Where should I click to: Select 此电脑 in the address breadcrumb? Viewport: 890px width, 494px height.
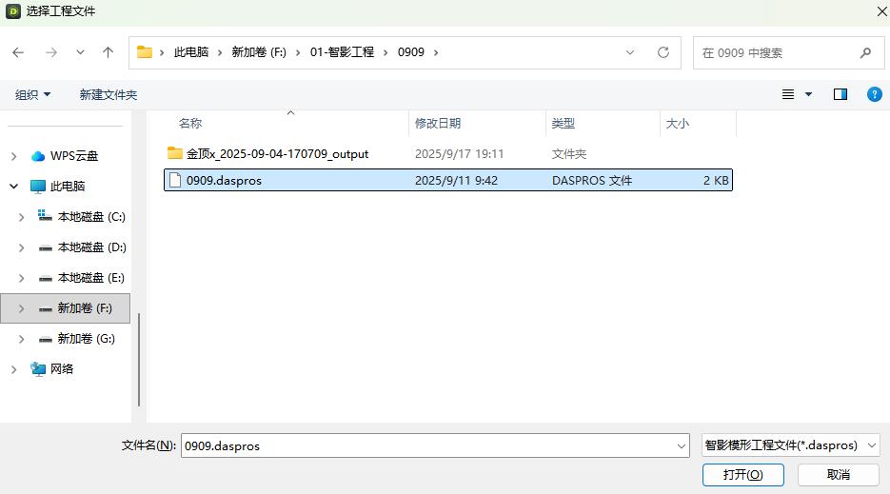pyautogui.click(x=191, y=52)
